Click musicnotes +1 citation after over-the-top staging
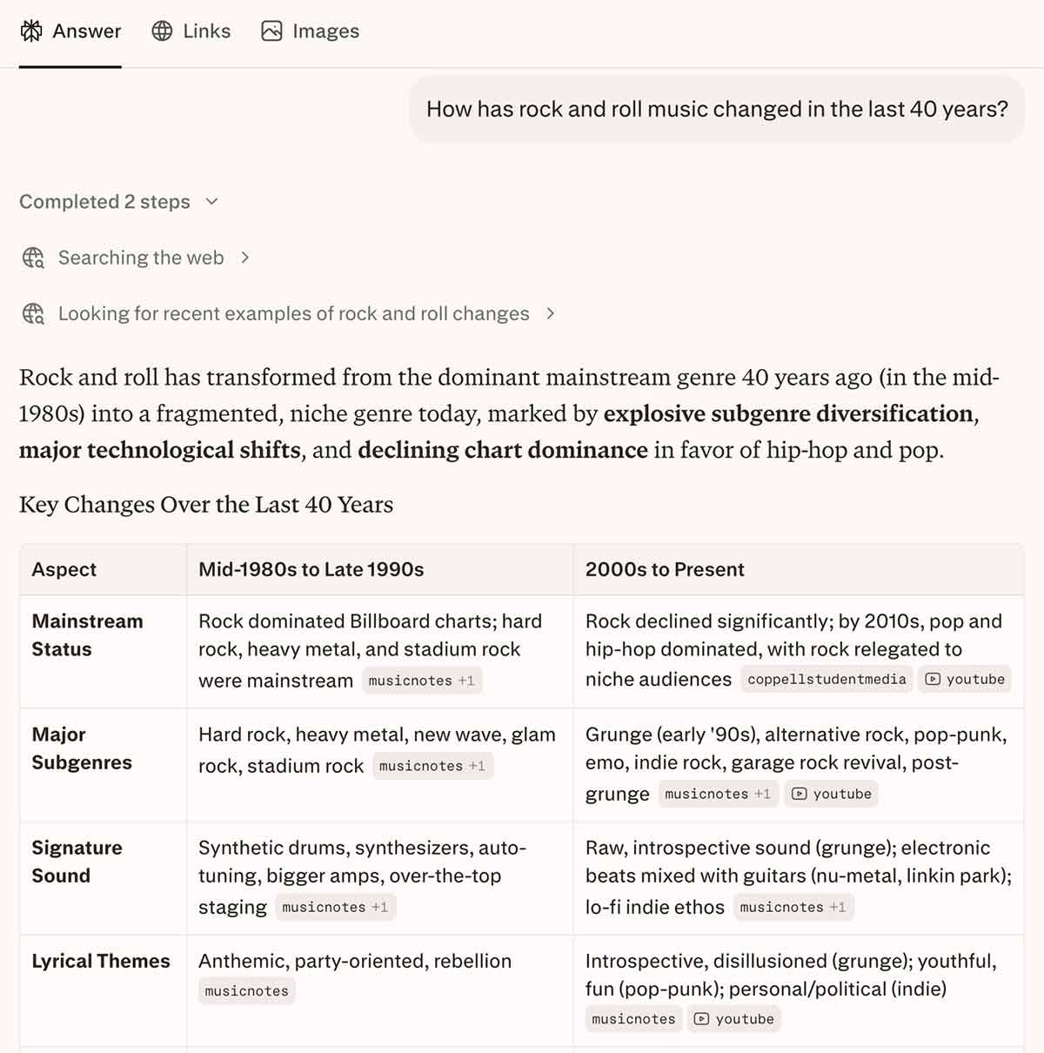 (x=335, y=907)
